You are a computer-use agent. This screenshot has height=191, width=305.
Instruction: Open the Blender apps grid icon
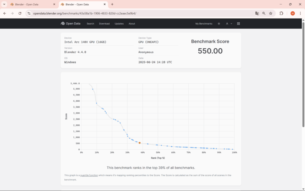(239, 23)
